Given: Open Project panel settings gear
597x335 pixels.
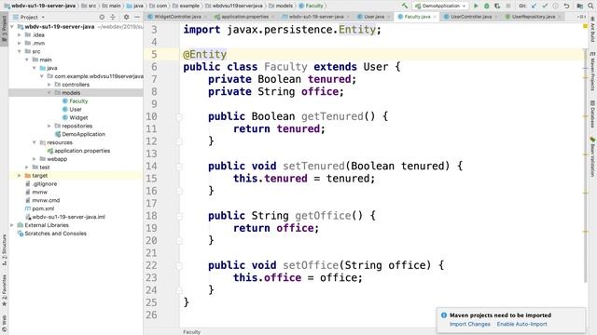Looking at the screenshot, I should (x=127, y=17).
